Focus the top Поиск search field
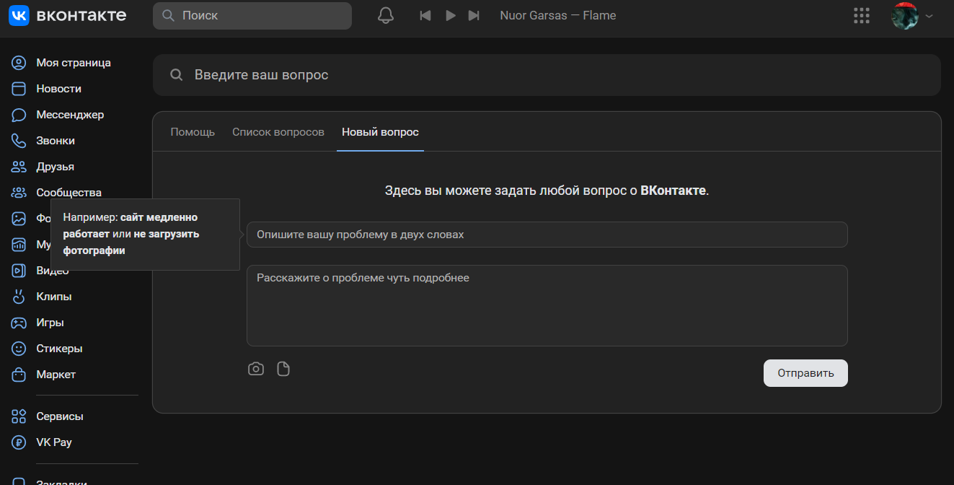Viewport: 954px width, 485px height. tap(252, 15)
